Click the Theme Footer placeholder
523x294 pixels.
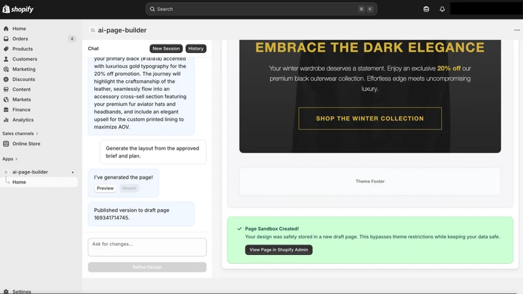point(370,182)
